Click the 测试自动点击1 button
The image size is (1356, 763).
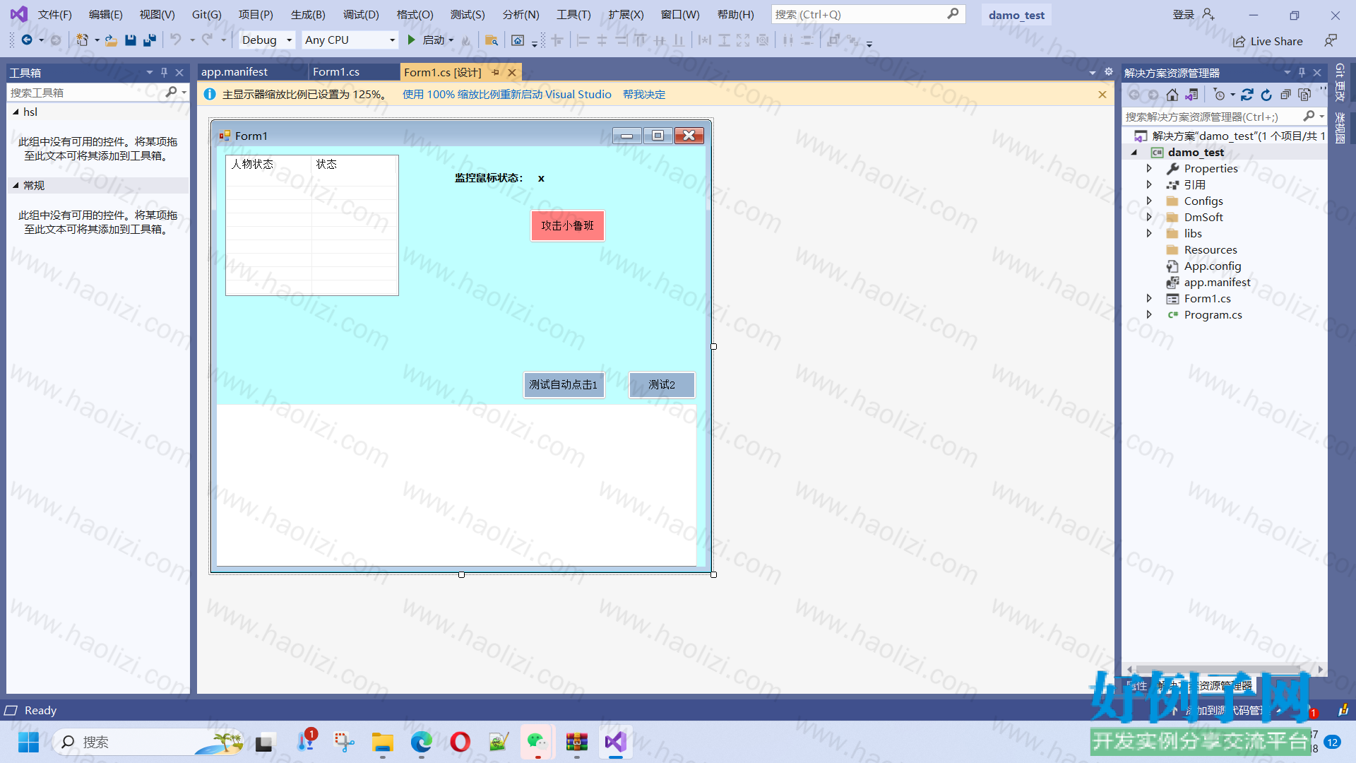tap(564, 385)
